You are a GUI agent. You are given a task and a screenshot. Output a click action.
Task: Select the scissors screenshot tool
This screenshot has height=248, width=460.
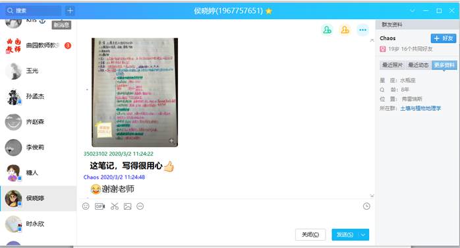point(115,206)
